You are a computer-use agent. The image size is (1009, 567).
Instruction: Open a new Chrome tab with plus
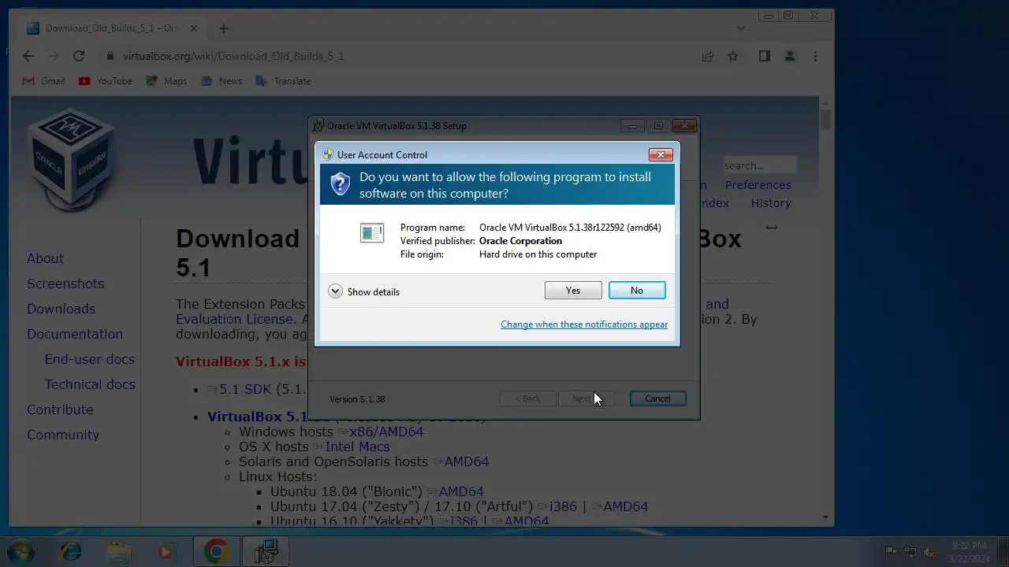[x=224, y=28]
